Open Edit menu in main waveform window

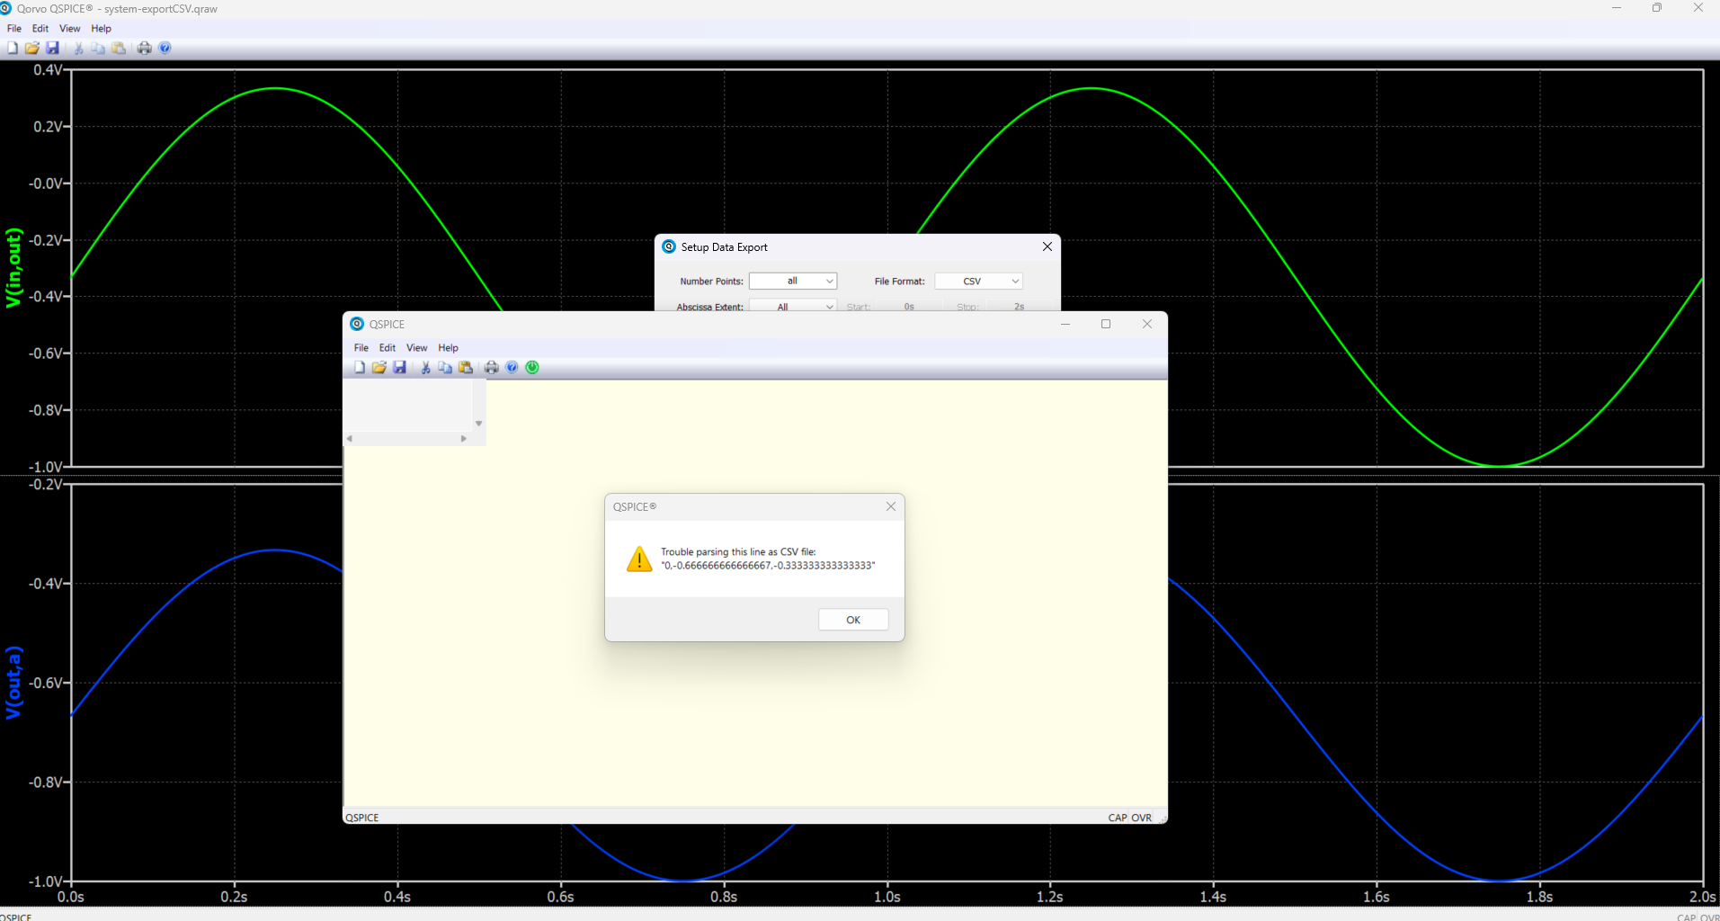pos(40,29)
